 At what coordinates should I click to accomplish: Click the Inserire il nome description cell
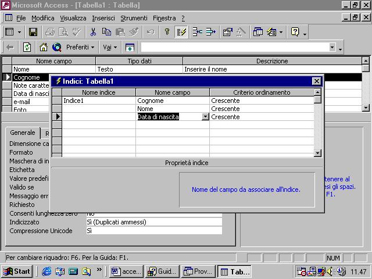pyautogui.click(x=273, y=69)
